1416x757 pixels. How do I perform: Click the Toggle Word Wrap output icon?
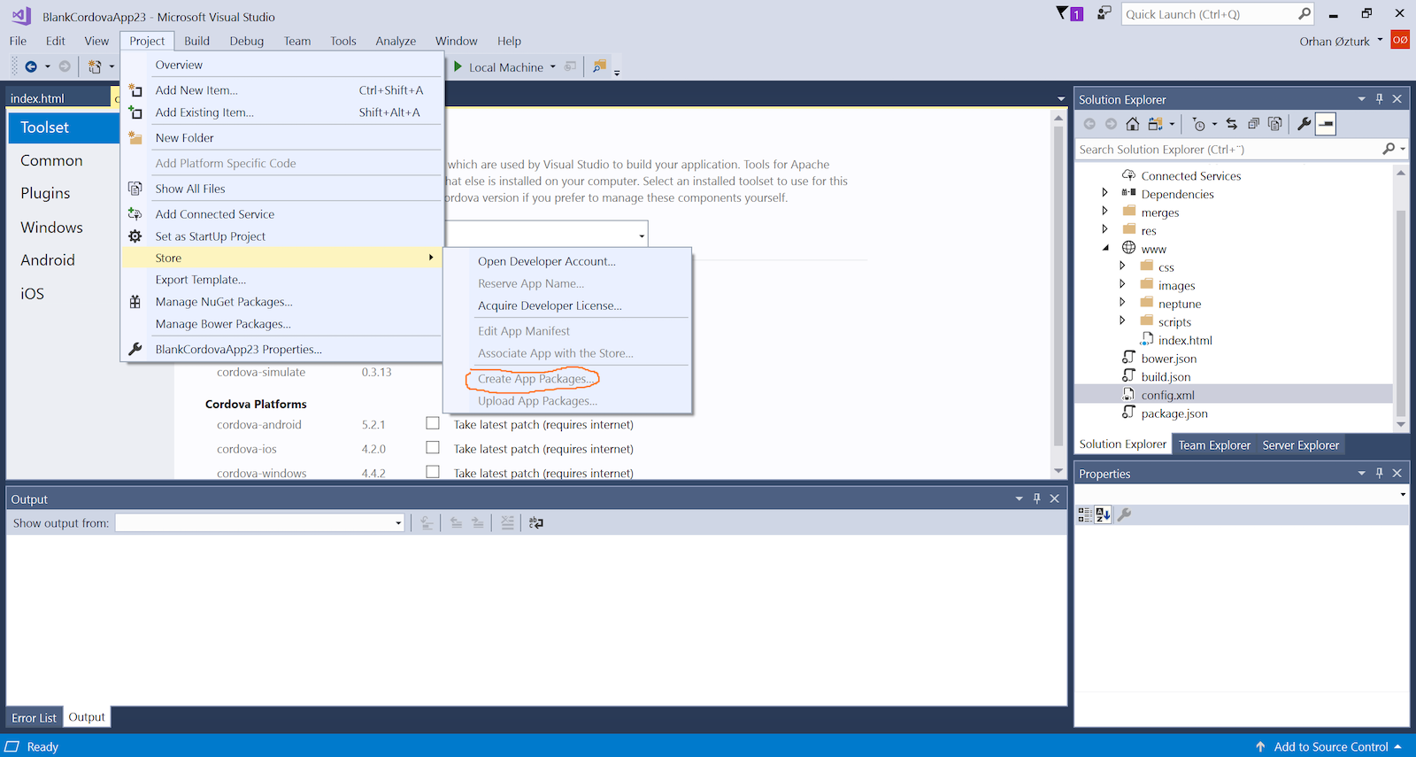click(x=536, y=522)
